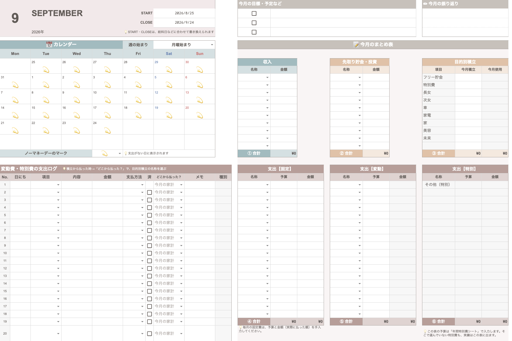Image resolution: width=512 pixels, height=341 pixels.
Task: Check the second monthly goal checkbox
Action: (254, 23)
